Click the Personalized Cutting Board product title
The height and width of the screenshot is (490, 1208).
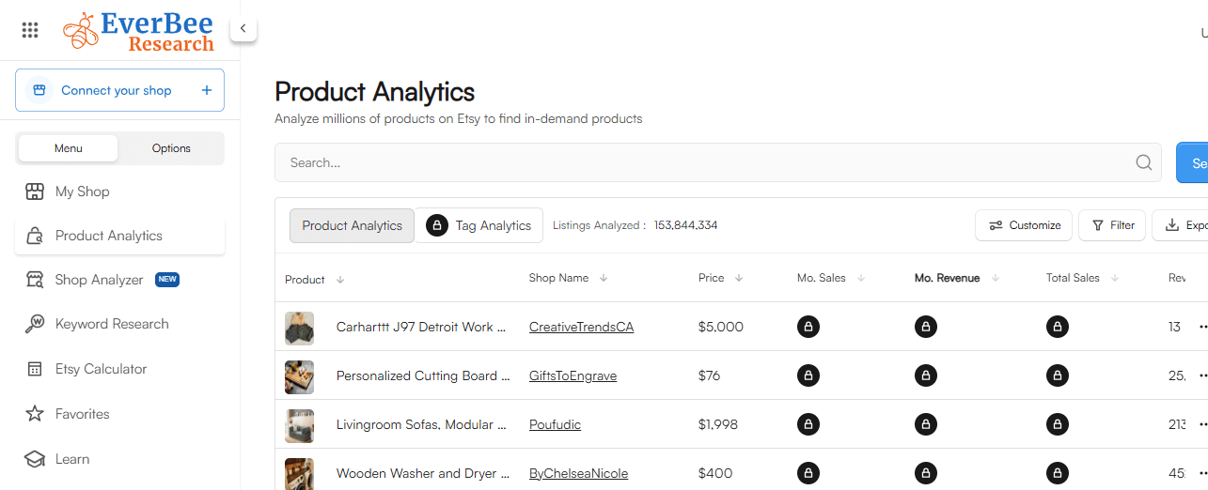pos(422,375)
